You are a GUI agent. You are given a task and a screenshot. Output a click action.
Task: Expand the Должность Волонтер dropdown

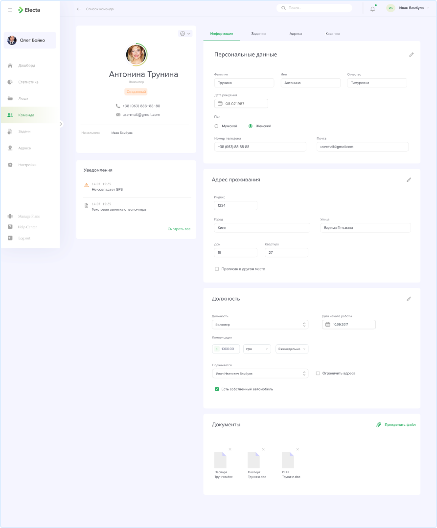pos(260,325)
